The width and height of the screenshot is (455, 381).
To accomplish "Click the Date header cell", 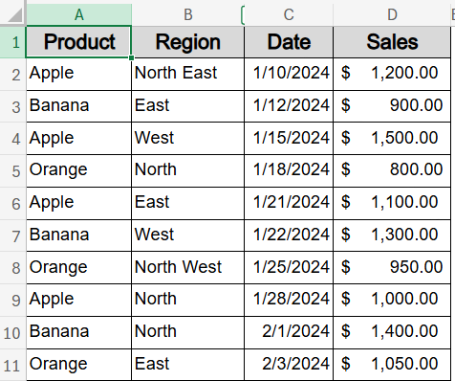I will point(289,42).
